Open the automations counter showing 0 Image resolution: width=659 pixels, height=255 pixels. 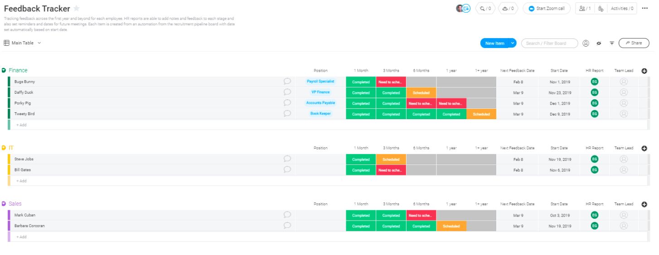(508, 8)
